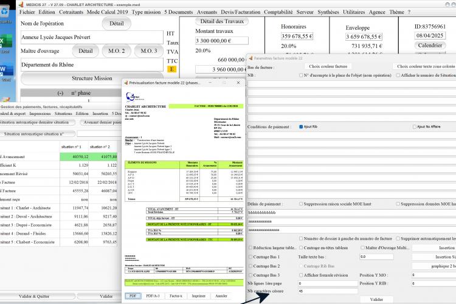Open the Situations menu in Gestion des paiements
Image resolution: width=456 pixels, height=304 pixels.
click(63, 114)
